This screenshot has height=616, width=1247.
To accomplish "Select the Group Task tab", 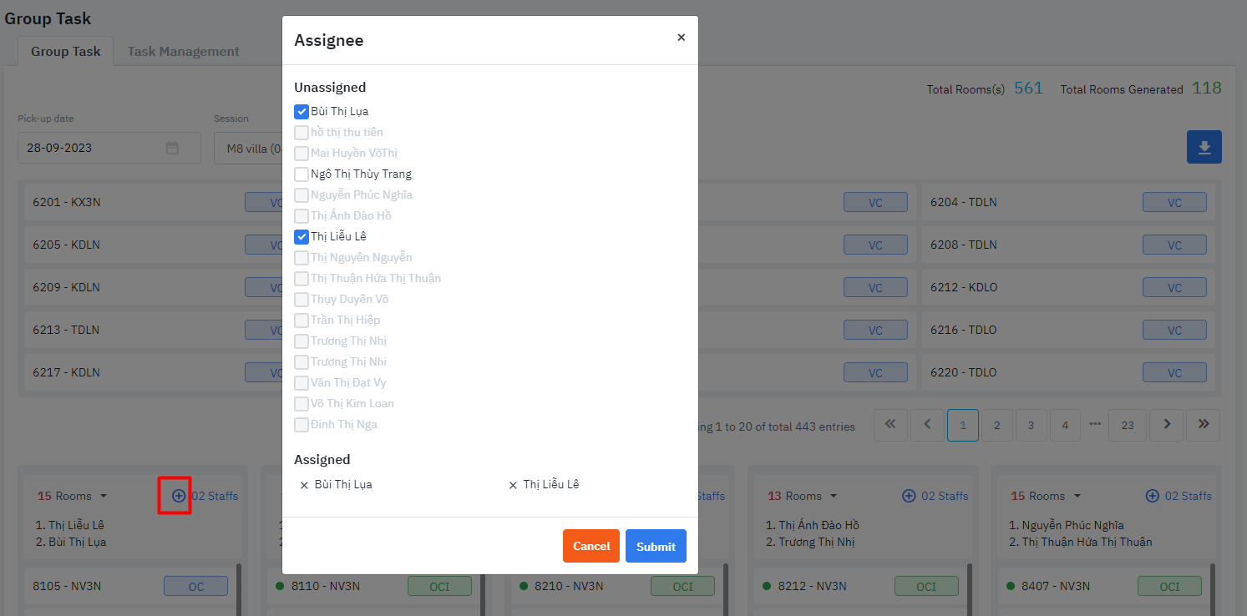I will click(65, 51).
